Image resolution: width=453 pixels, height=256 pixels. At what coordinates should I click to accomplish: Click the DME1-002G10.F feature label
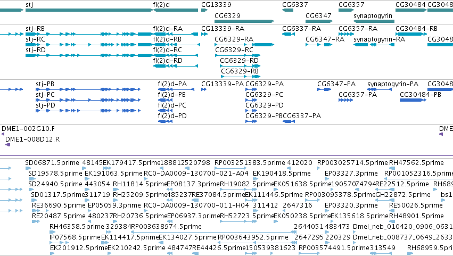28,129
